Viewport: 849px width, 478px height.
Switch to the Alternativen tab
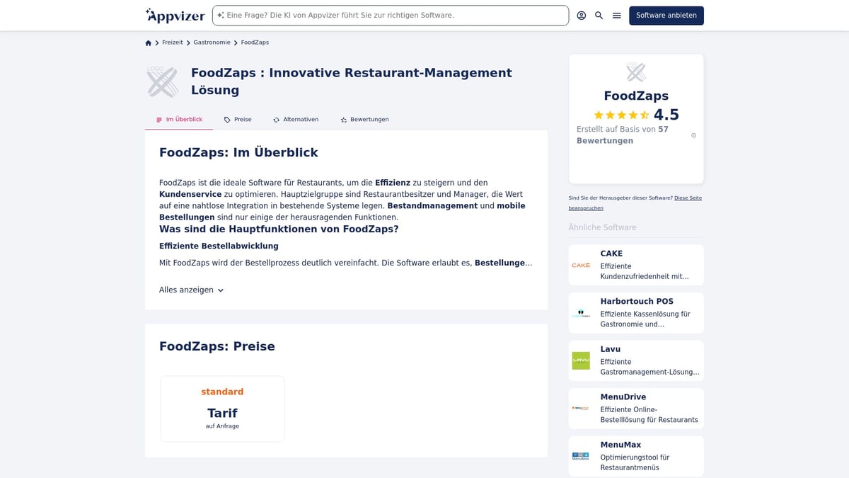pyautogui.click(x=296, y=119)
